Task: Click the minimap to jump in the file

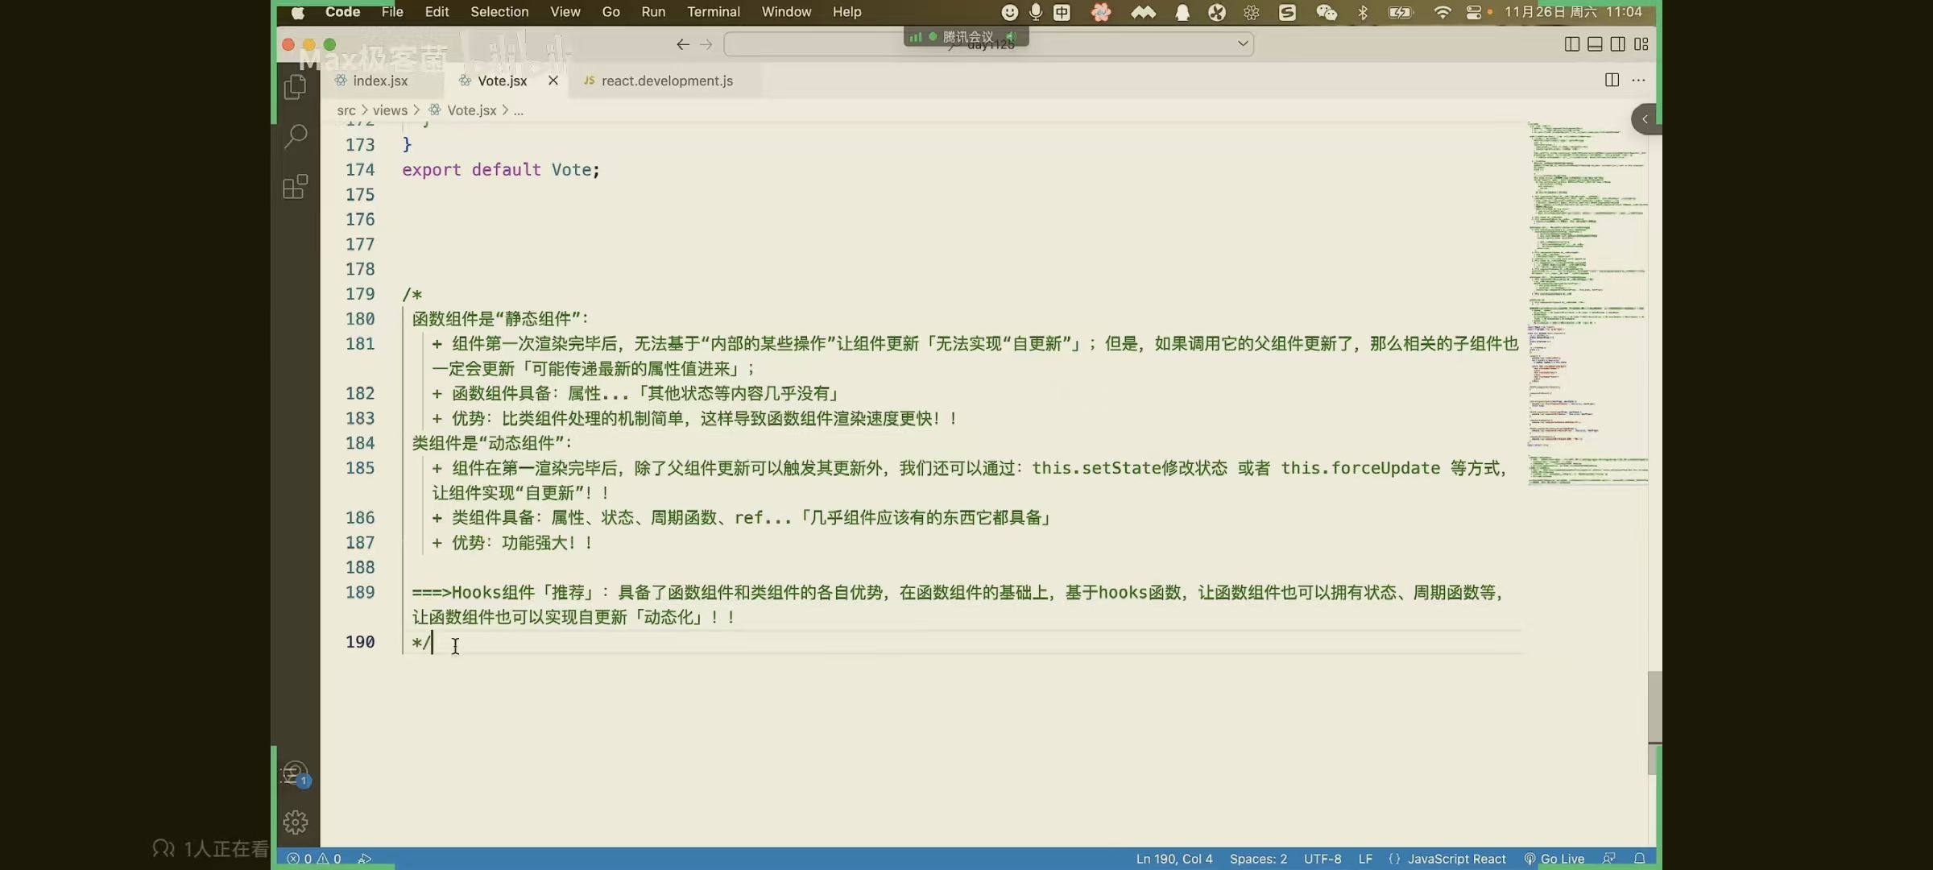Action: click(x=1583, y=322)
